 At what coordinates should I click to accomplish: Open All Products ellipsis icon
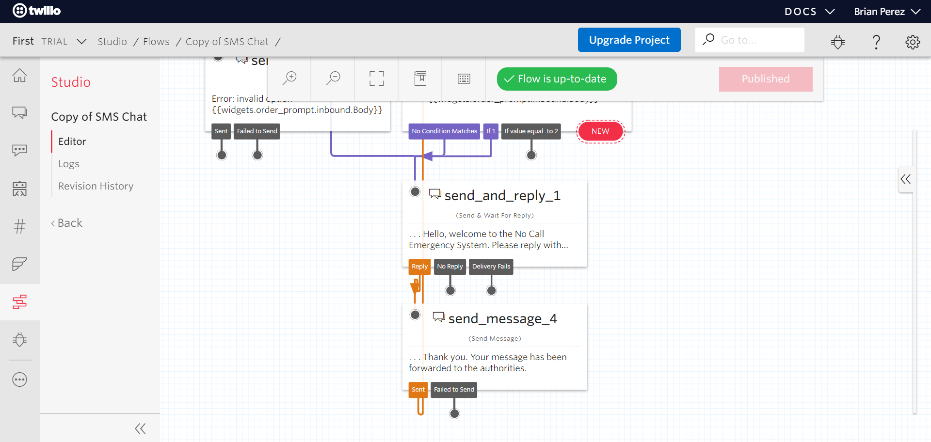click(x=20, y=379)
